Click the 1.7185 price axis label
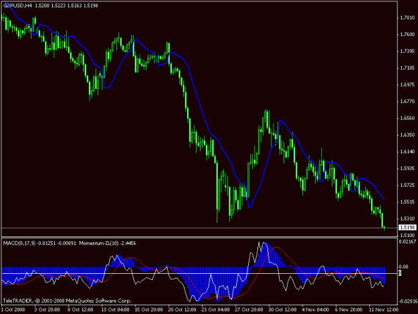 click(x=407, y=68)
